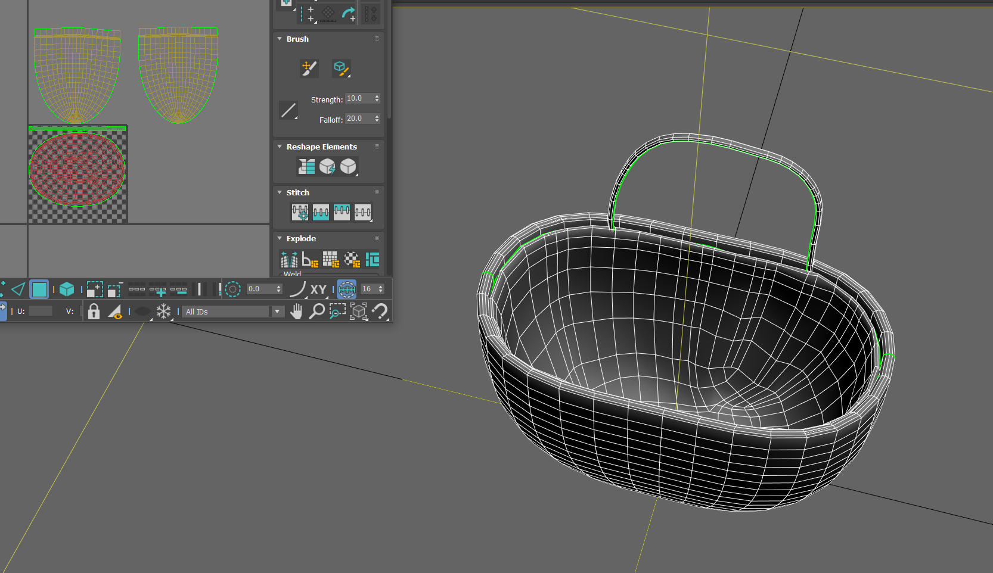993x573 pixels.
Task: Increase Falloff spinner value
Action: 377,116
